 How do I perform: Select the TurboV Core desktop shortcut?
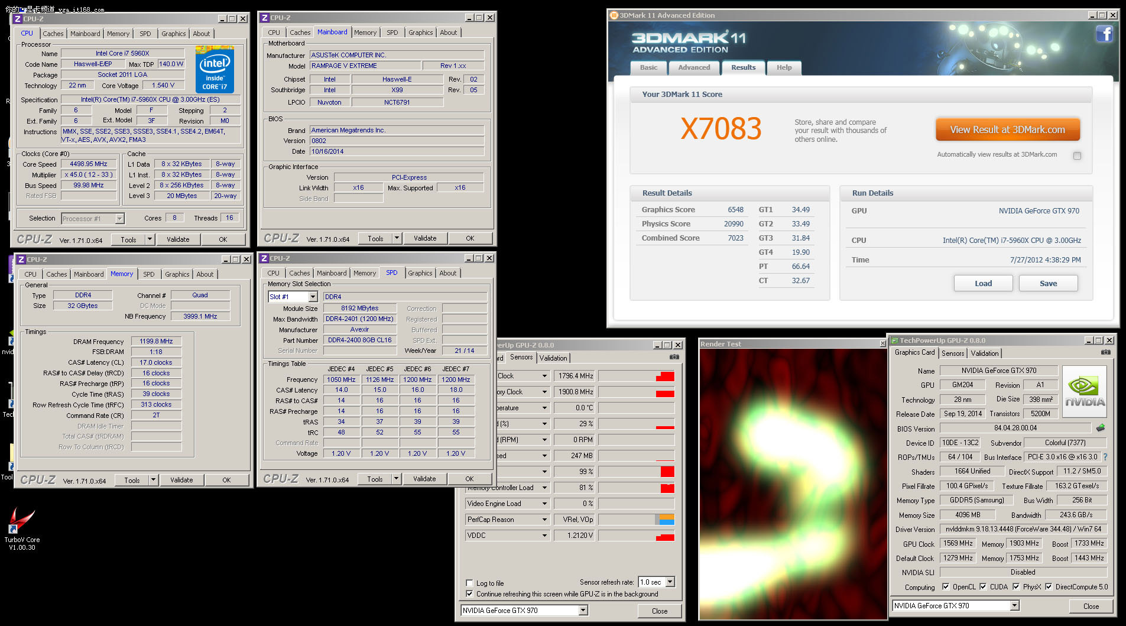tap(22, 529)
